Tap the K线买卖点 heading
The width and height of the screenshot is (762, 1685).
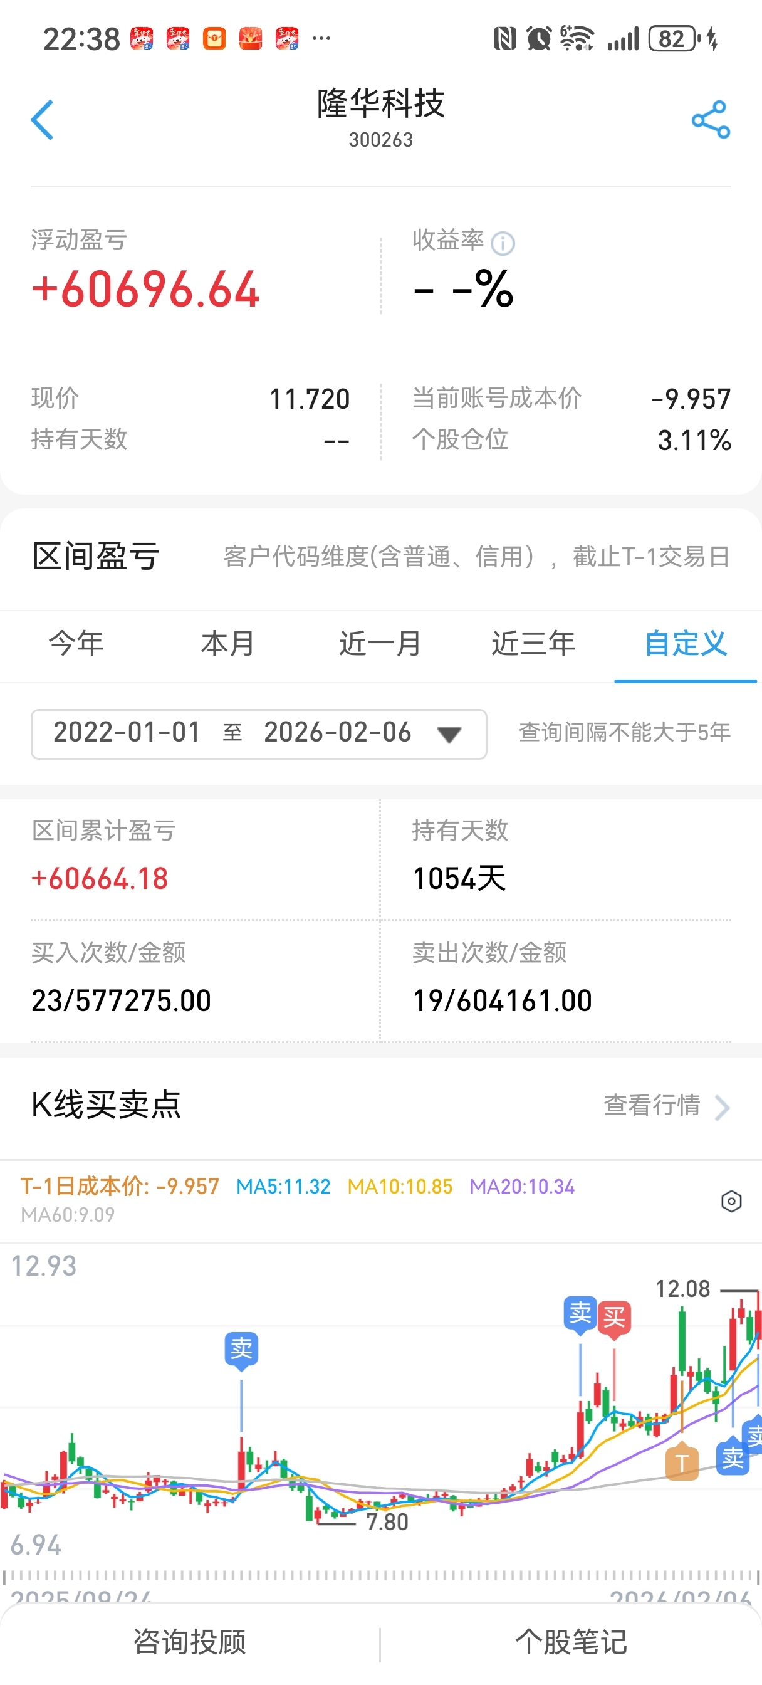pyautogui.click(x=106, y=1105)
